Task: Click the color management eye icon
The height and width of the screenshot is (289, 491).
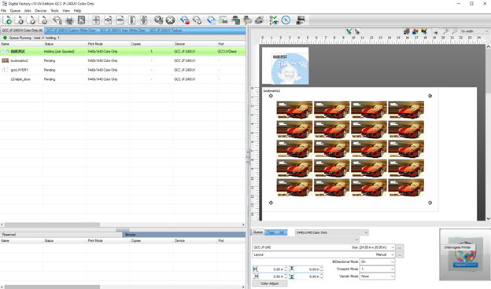Action: [x=274, y=20]
